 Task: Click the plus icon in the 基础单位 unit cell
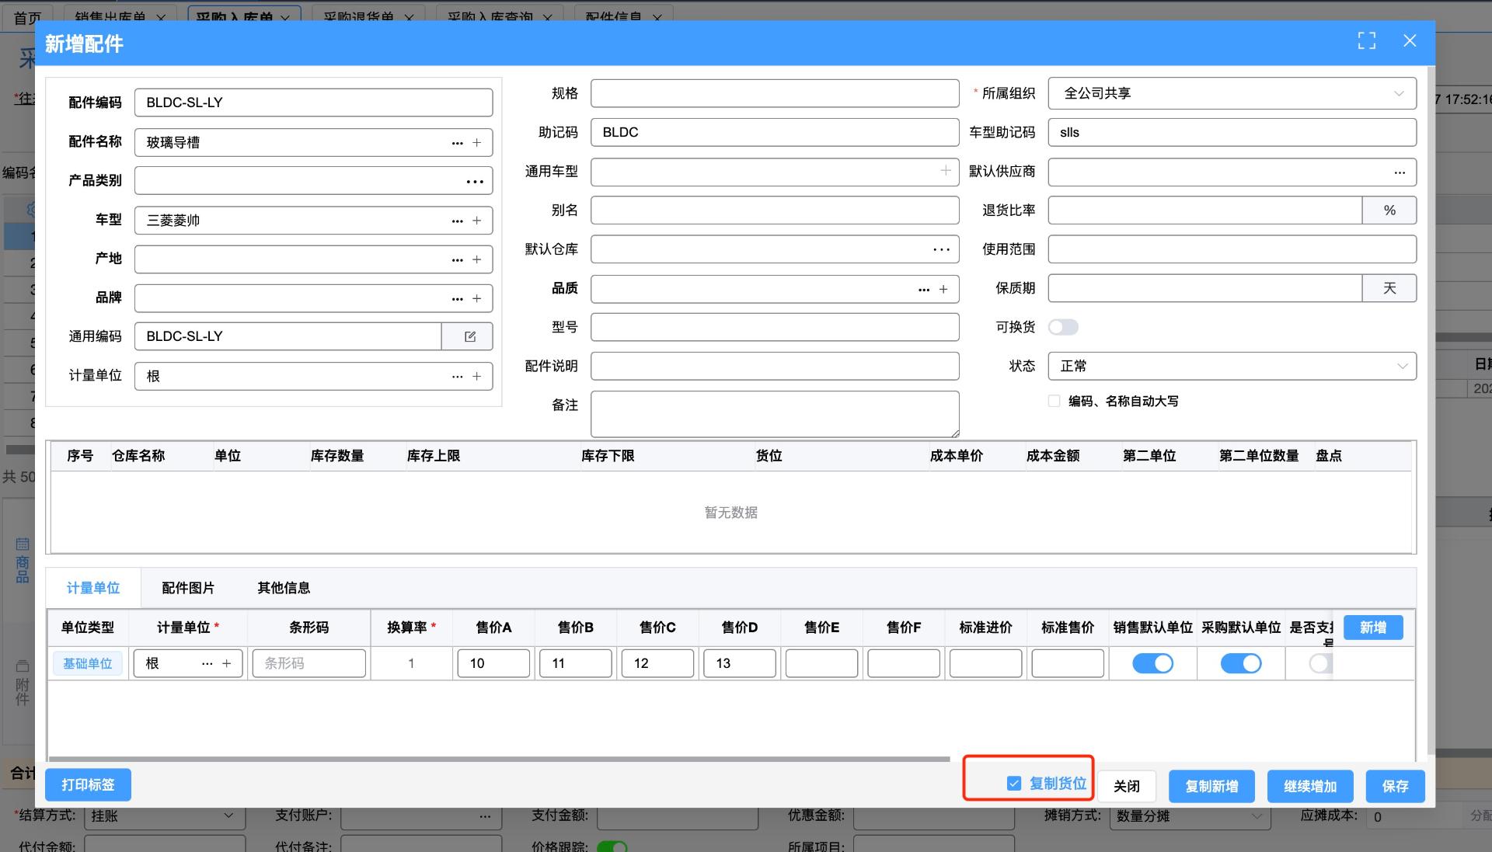[x=227, y=663]
